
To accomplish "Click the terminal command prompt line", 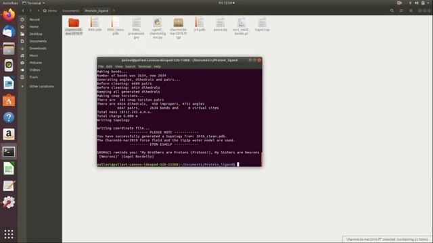I will click(168, 165).
